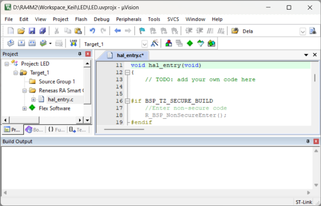The image size is (321, 206).
Task: Click the Save All icon
Action: point(42,31)
